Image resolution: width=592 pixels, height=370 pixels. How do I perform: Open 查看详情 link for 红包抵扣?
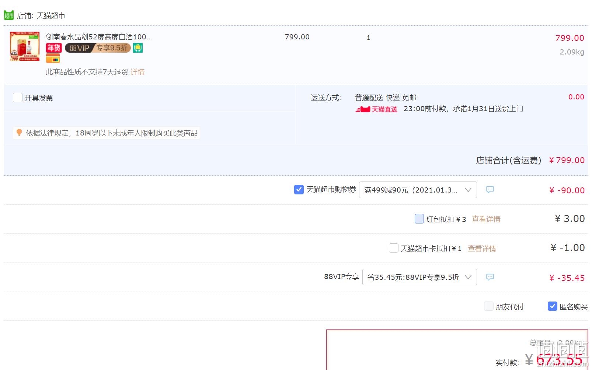pos(486,219)
